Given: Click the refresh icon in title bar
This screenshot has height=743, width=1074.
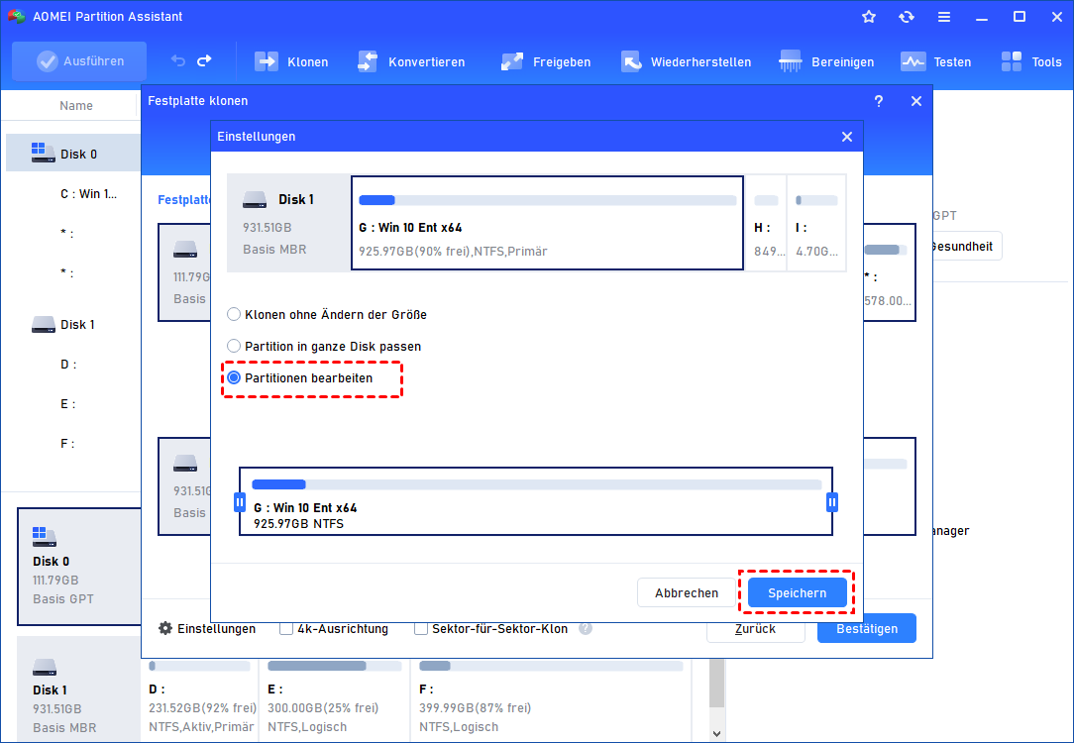Looking at the screenshot, I should pos(907,17).
